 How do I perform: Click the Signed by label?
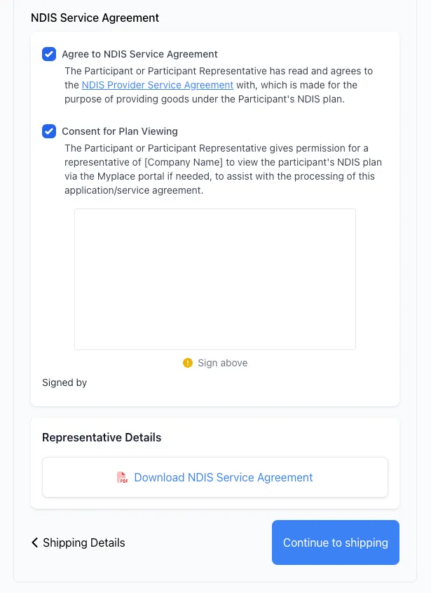point(64,382)
